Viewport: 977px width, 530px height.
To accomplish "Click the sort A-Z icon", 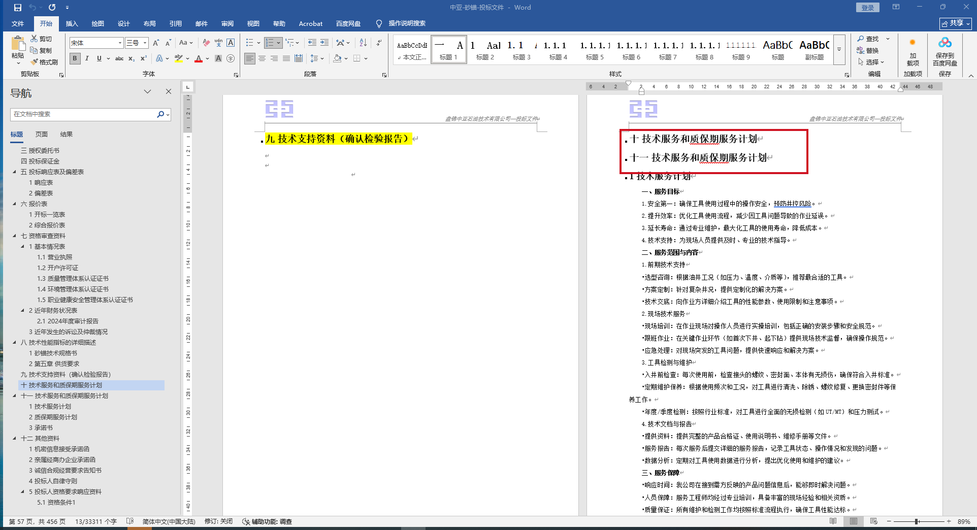I will (x=363, y=43).
